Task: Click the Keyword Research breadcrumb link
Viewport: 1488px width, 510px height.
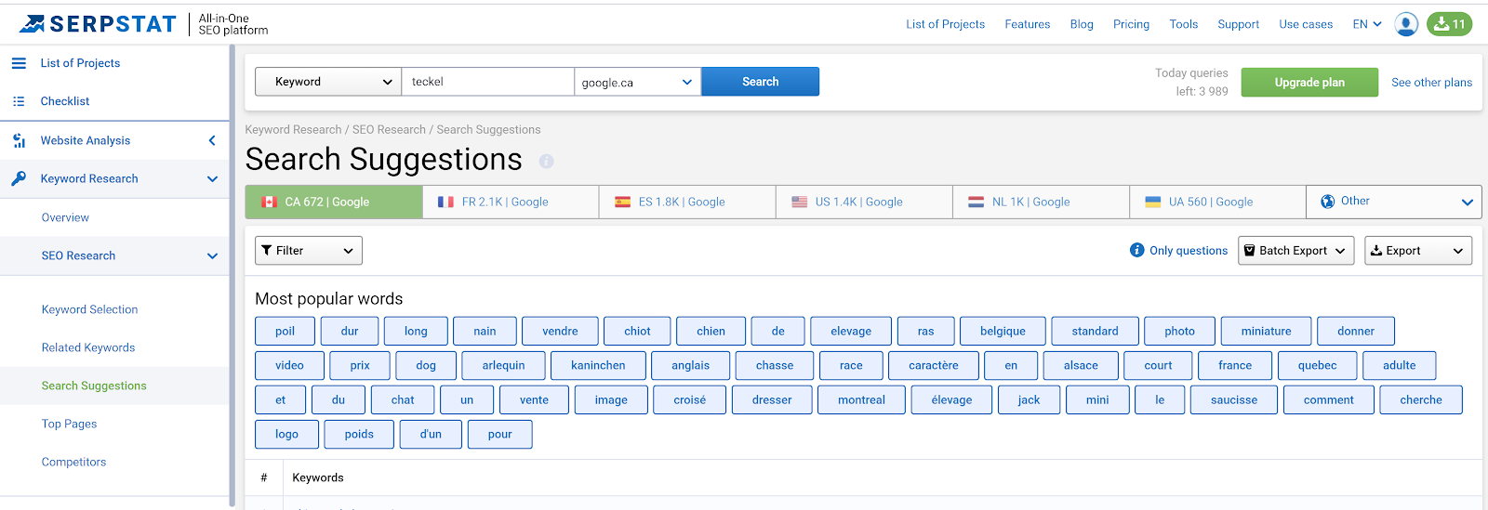Action: point(293,130)
